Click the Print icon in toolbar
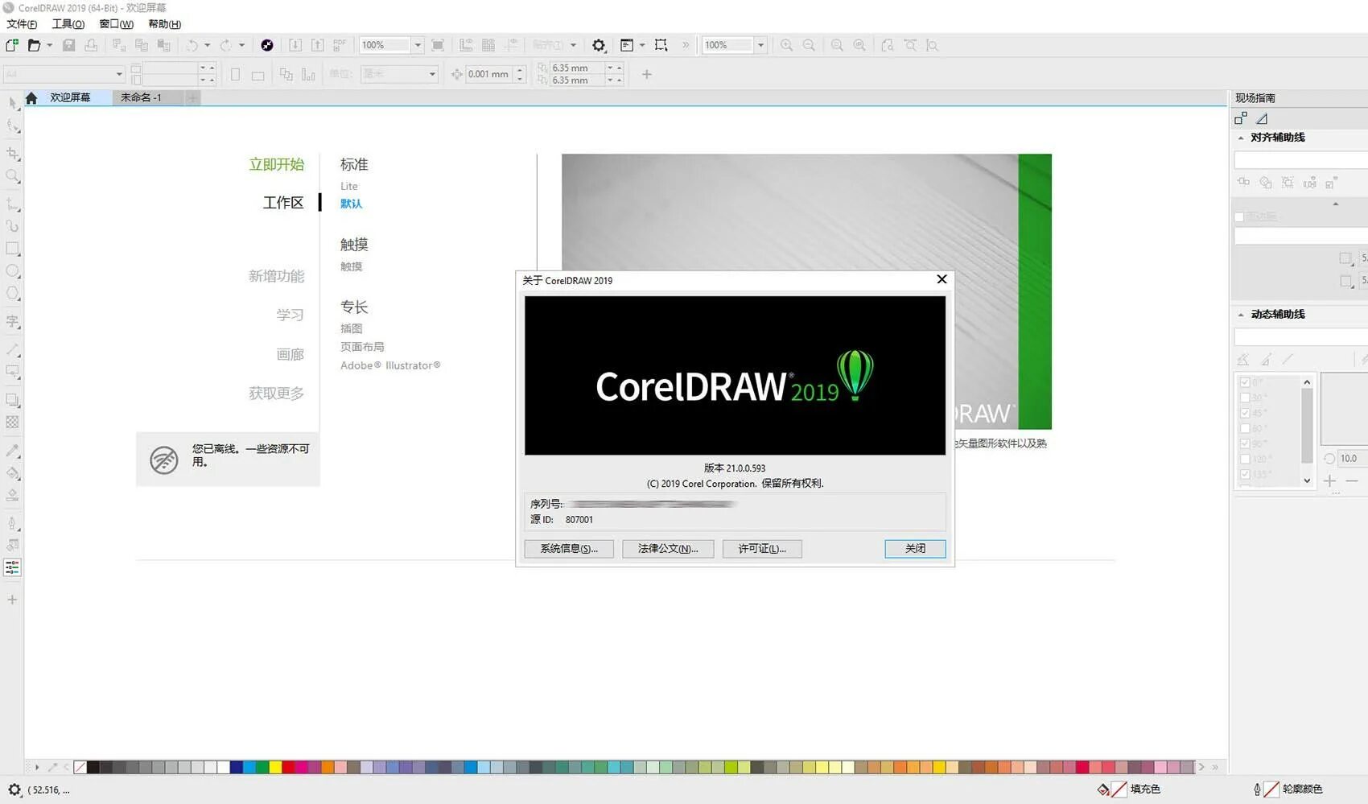The height and width of the screenshot is (804, 1368). [x=91, y=45]
